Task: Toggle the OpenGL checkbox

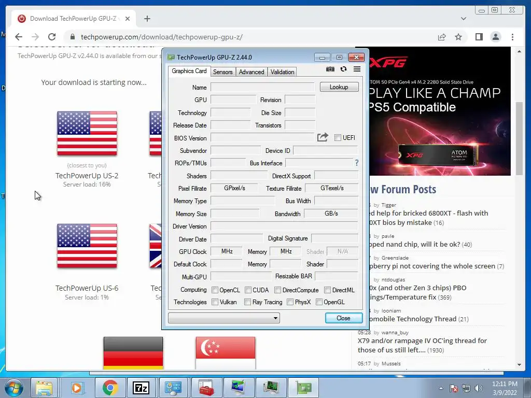Action: point(319,302)
